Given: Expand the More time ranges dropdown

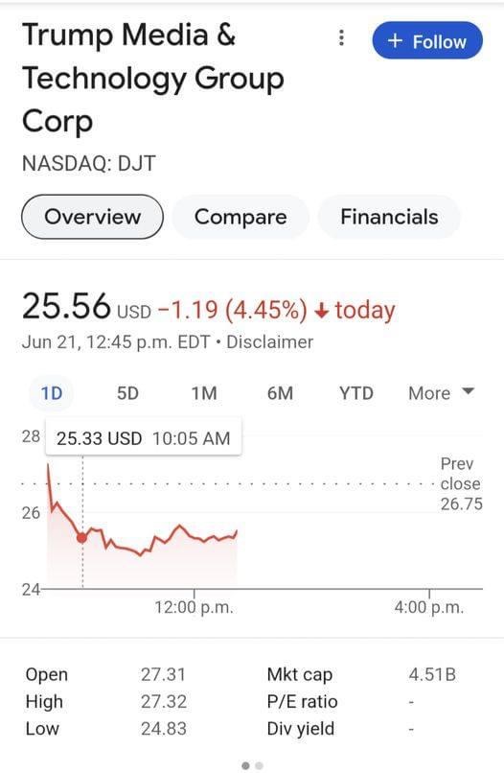Looking at the screenshot, I should (x=441, y=393).
